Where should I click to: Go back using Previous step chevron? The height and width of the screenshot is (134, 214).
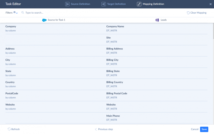[96, 129]
